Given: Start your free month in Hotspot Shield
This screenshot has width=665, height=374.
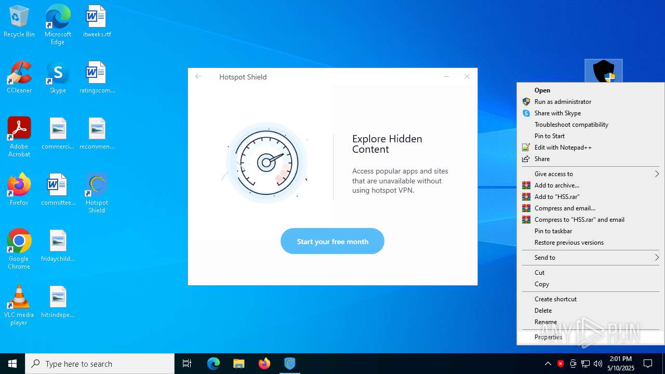Looking at the screenshot, I should (x=332, y=242).
